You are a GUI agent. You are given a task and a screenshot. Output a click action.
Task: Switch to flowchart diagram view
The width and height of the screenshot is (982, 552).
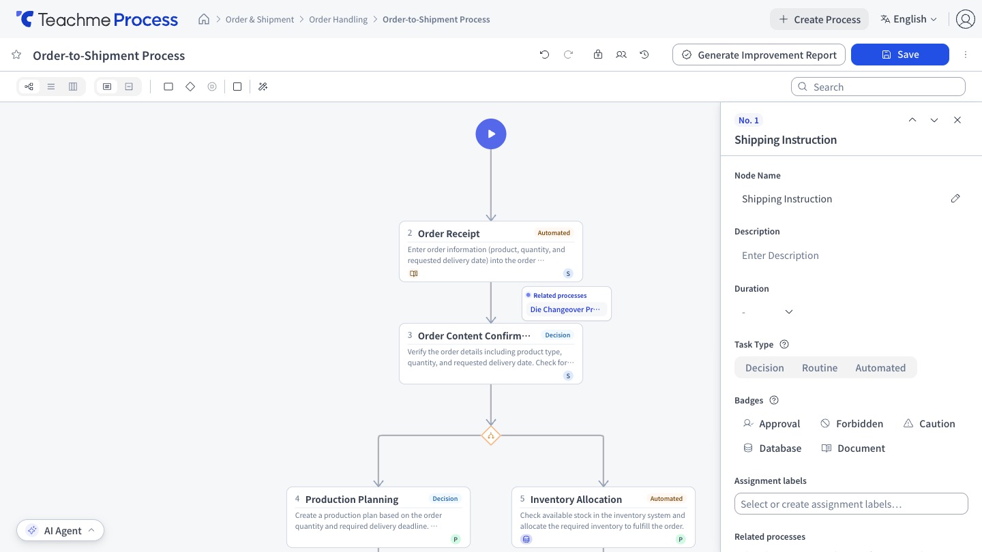pos(29,87)
